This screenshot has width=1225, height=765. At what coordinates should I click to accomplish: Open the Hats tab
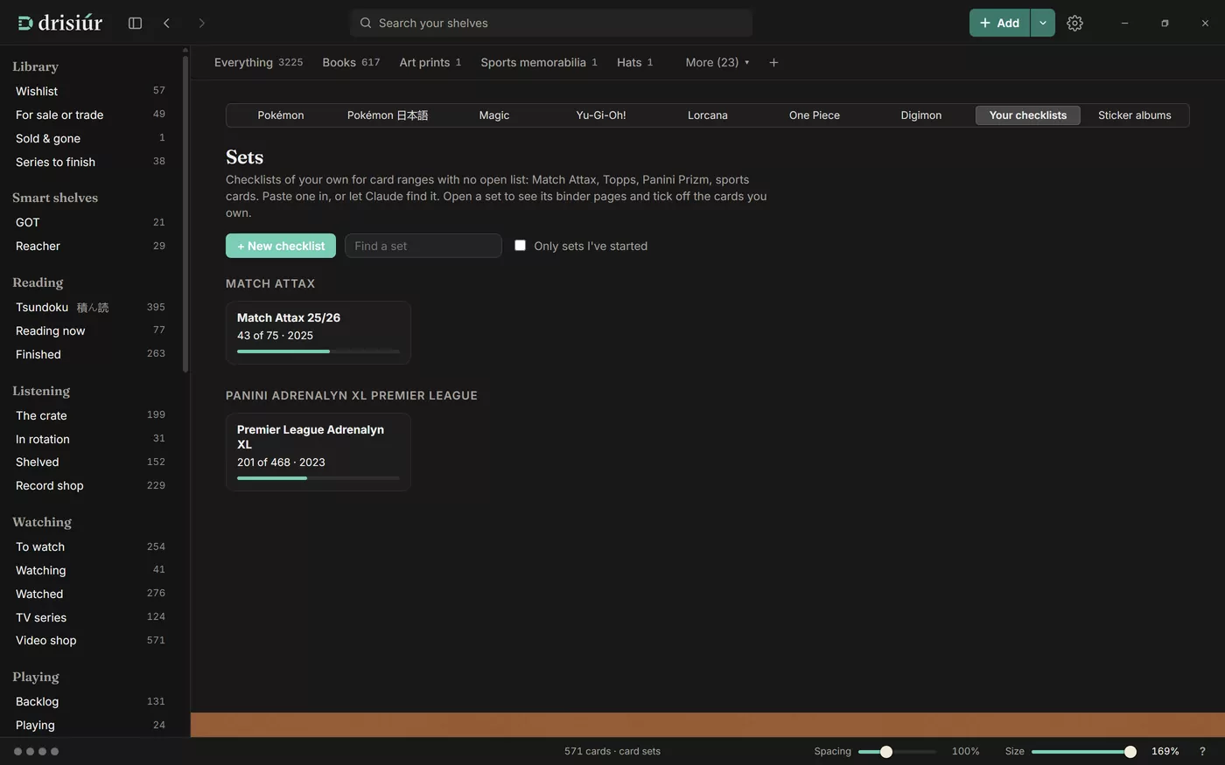point(634,62)
